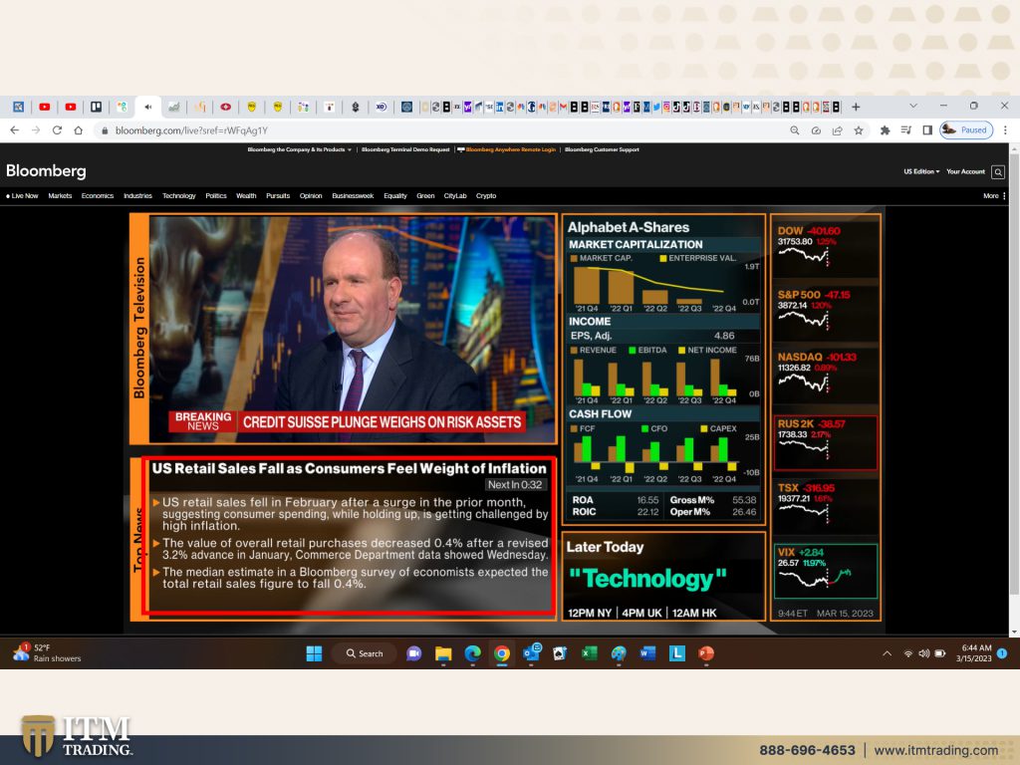Viewport: 1020px width, 765px height.
Task: Switch to the Trello tab in Chrome
Action: [x=97, y=107]
